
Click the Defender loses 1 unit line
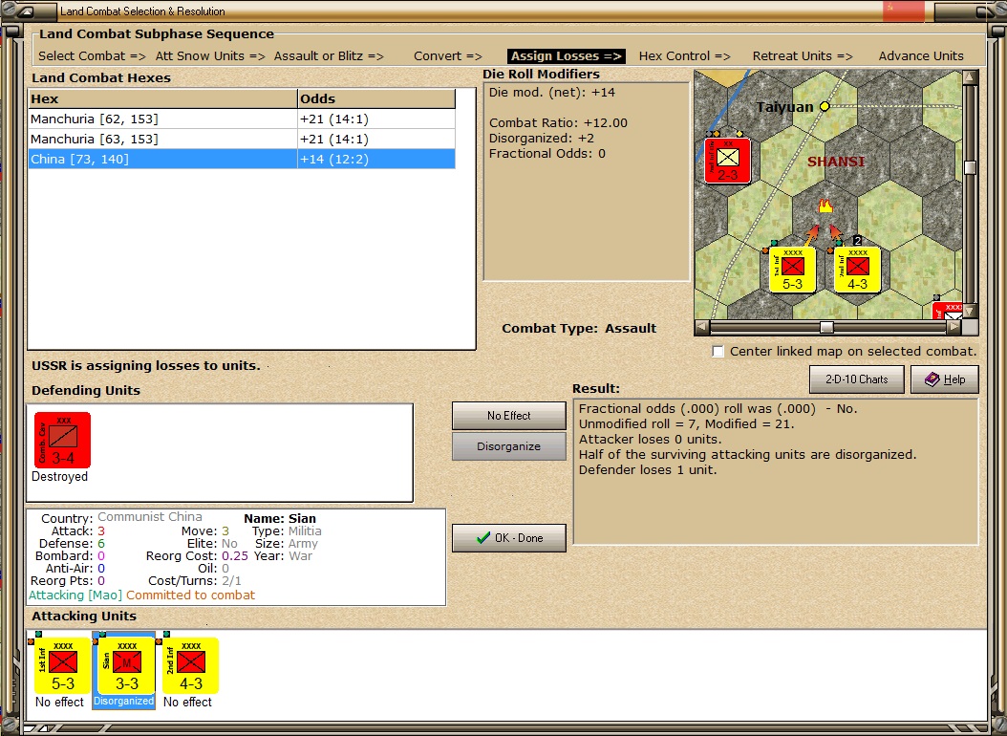648,470
